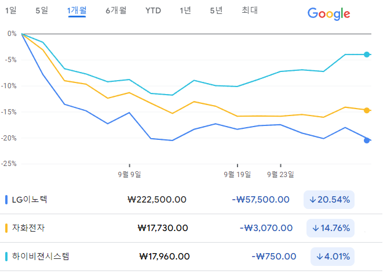Click the teal 하이비젼시스템 endpoint dot
This screenshot has width=387, height=274.
point(367,55)
